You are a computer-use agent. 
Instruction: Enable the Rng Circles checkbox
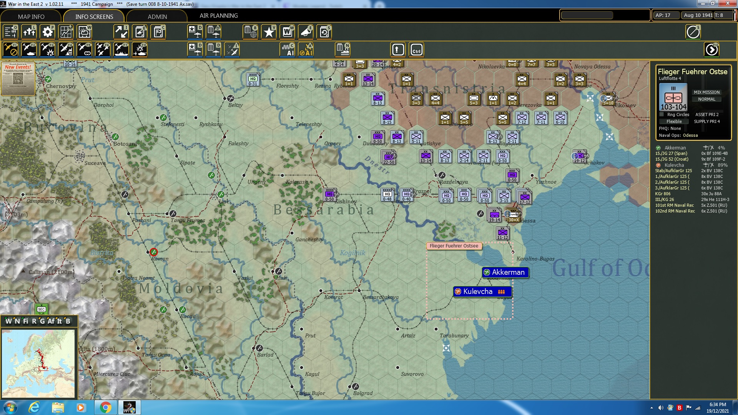coord(662,115)
